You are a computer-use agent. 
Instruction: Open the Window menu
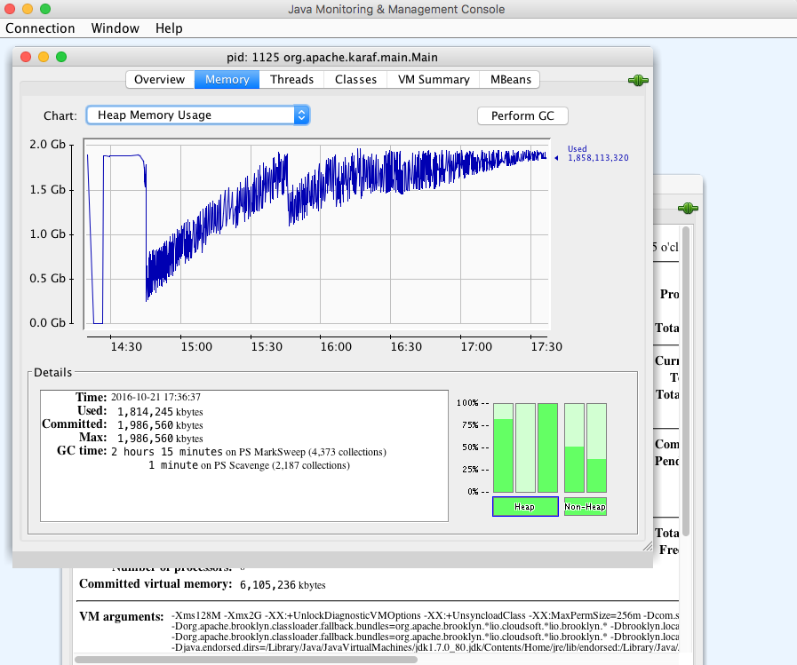click(x=116, y=28)
